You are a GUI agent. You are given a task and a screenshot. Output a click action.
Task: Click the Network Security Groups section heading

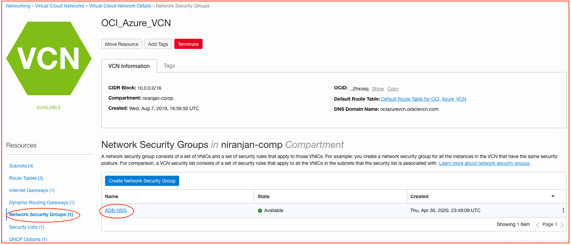pyautogui.click(x=223, y=145)
